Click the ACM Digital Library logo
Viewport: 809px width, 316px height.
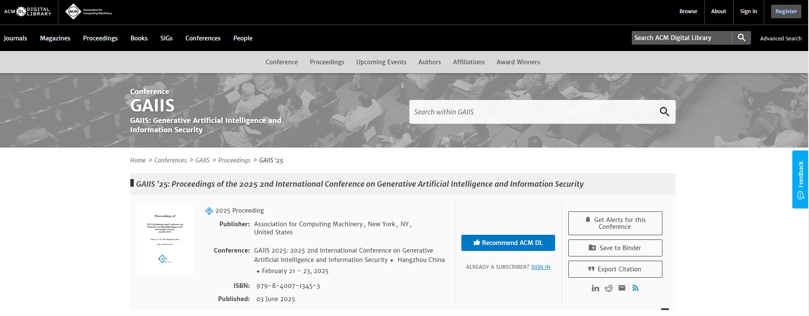pyautogui.click(x=28, y=11)
